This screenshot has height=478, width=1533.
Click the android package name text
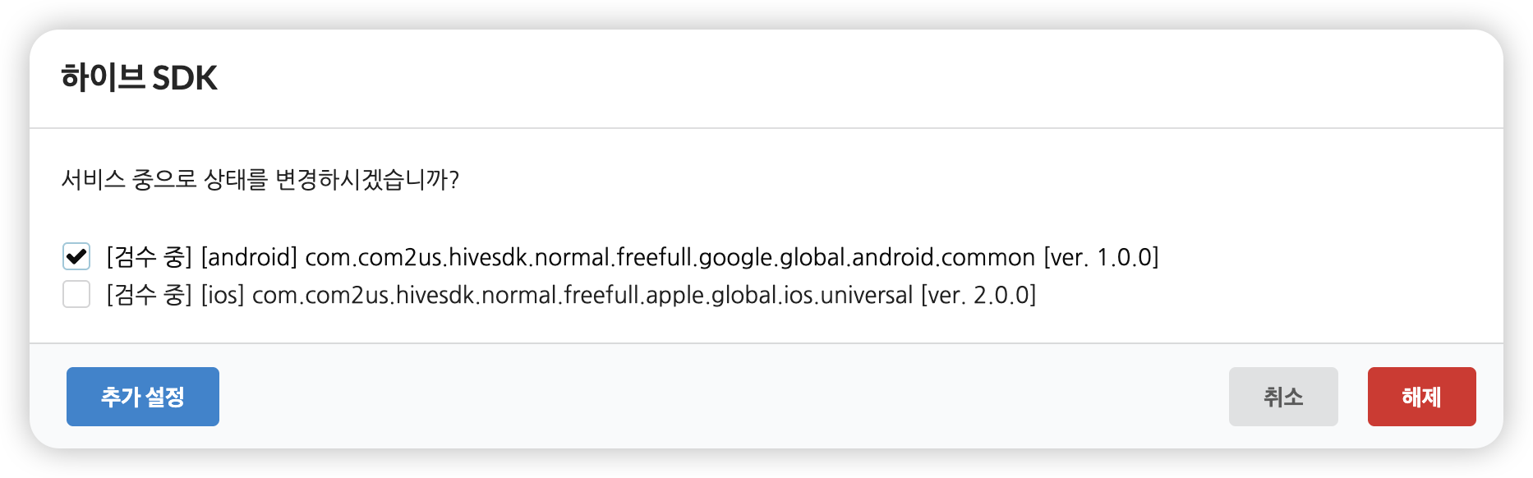coord(670,258)
